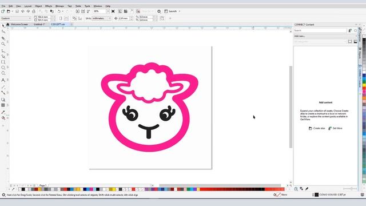The width and height of the screenshot is (366, 206).
Task: Select the Zoom tool magnifier
Action: pos(3,44)
